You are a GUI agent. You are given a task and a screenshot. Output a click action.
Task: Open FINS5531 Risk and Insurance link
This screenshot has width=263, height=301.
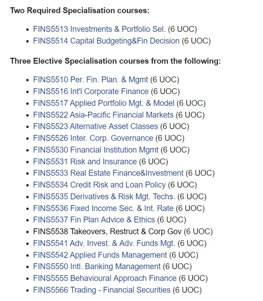85,161
